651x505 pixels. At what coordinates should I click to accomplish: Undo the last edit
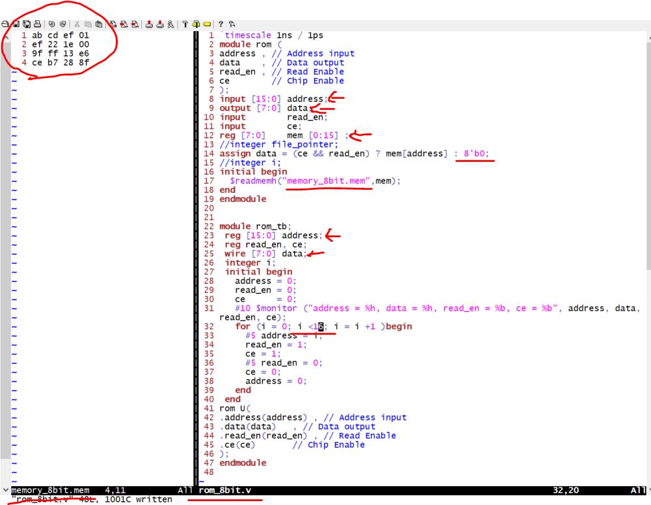coord(52,25)
